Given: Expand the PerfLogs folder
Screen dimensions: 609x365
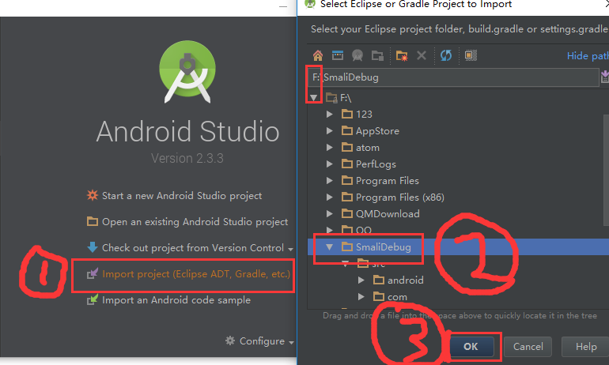Looking at the screenshot, I should (x=329, y=164).
